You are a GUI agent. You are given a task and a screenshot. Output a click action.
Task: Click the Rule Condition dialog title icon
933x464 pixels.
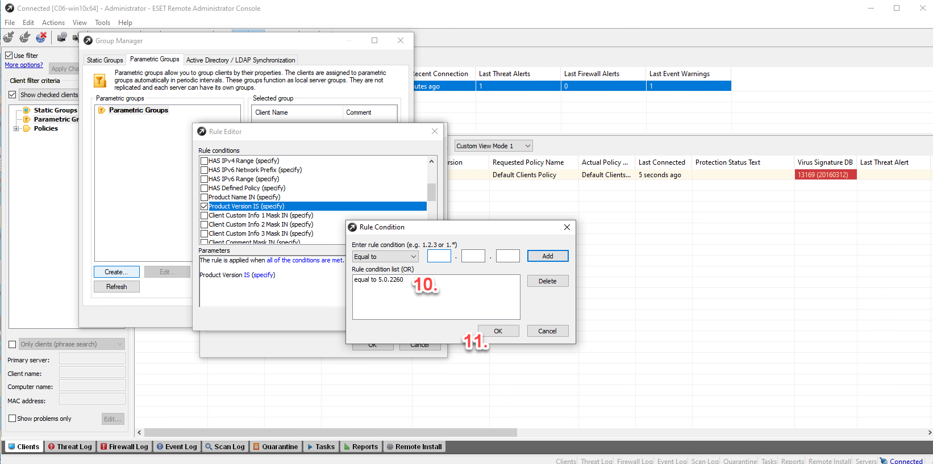pyautogui.click(x=352, y=227)
